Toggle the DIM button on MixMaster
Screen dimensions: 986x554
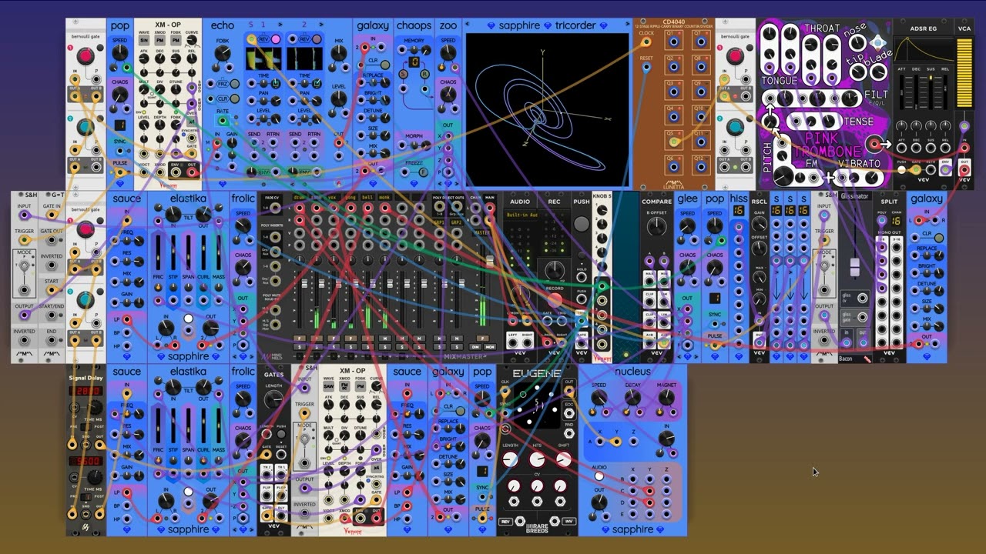point(475,347)
